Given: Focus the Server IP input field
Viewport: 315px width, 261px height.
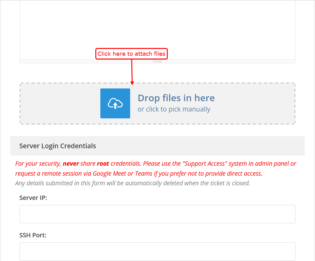Looking at the screenshot, I should click(x=157, y=214).
